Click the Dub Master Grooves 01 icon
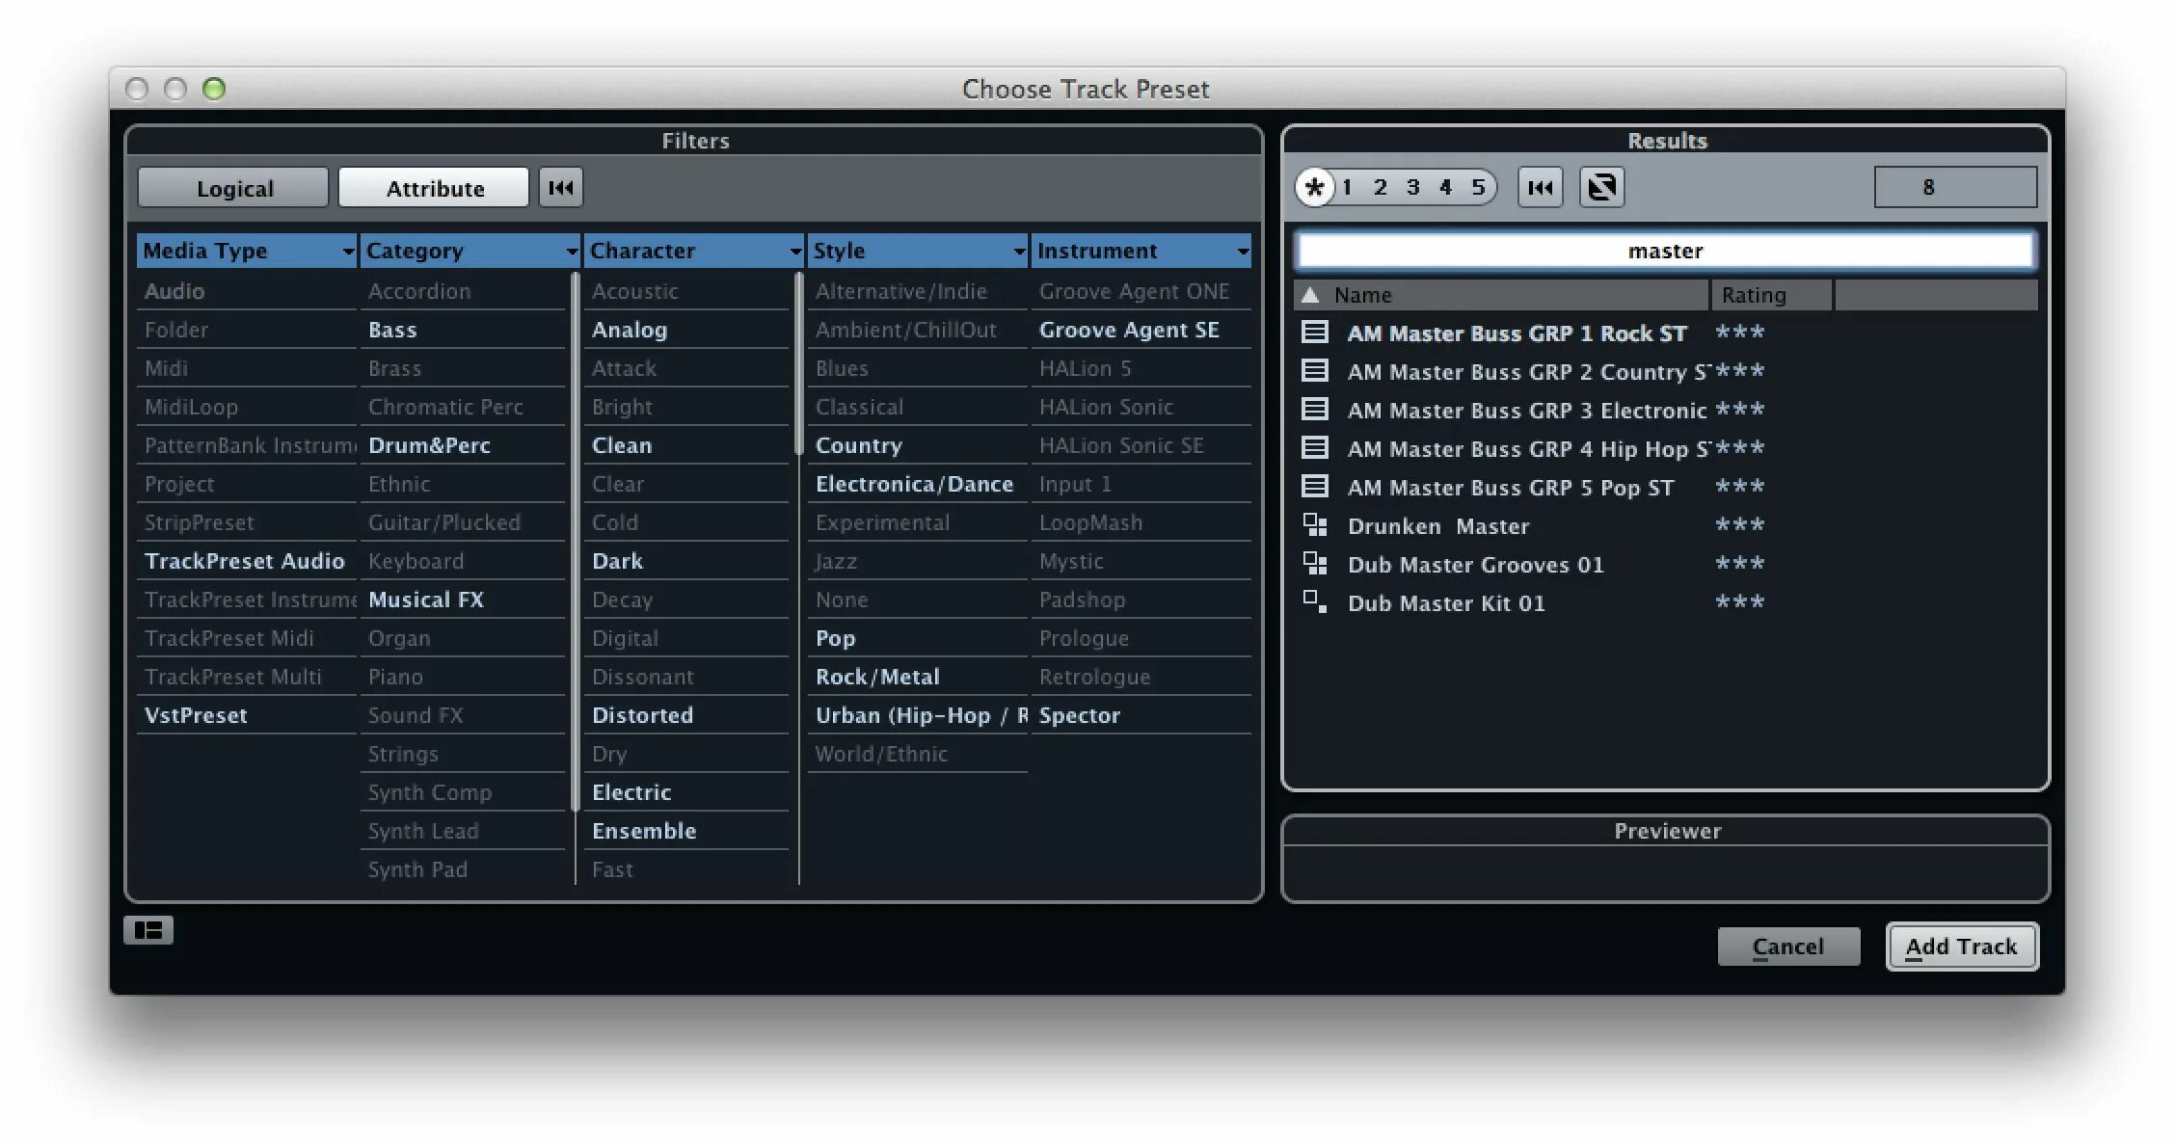2175x1147 pixels. (x=1315, y=564)
